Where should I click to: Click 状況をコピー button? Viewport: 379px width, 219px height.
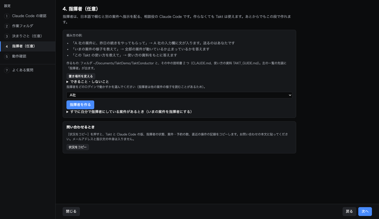click(78, 147)
